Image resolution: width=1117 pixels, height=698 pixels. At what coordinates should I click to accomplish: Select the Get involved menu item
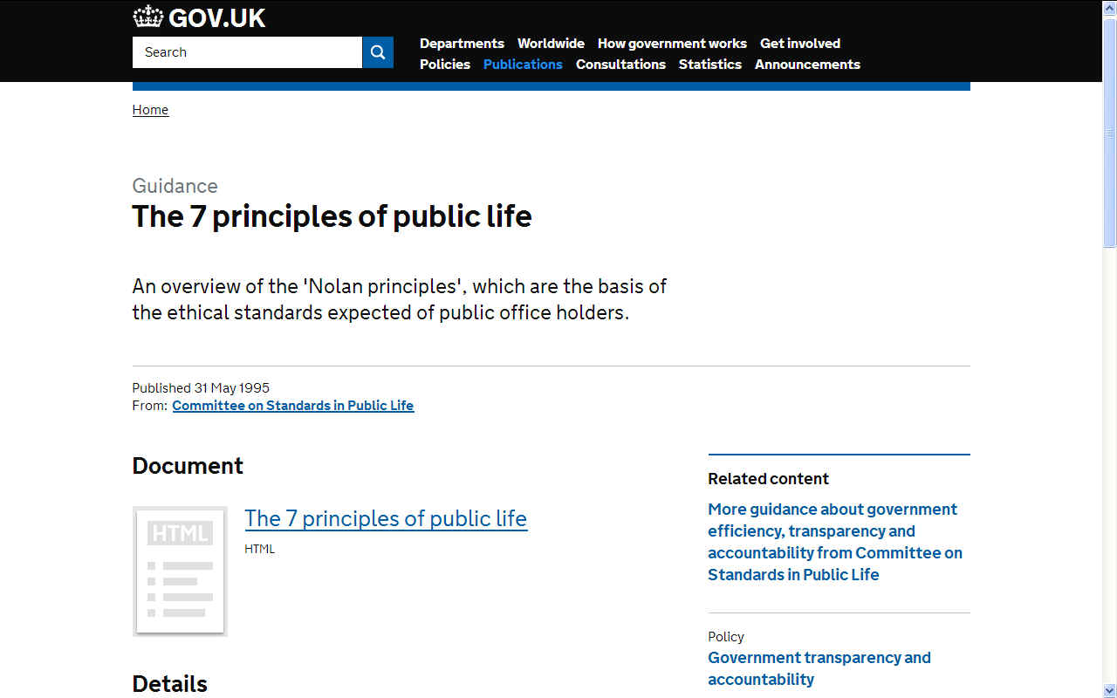pyautogui.click(x=800, y=44)
